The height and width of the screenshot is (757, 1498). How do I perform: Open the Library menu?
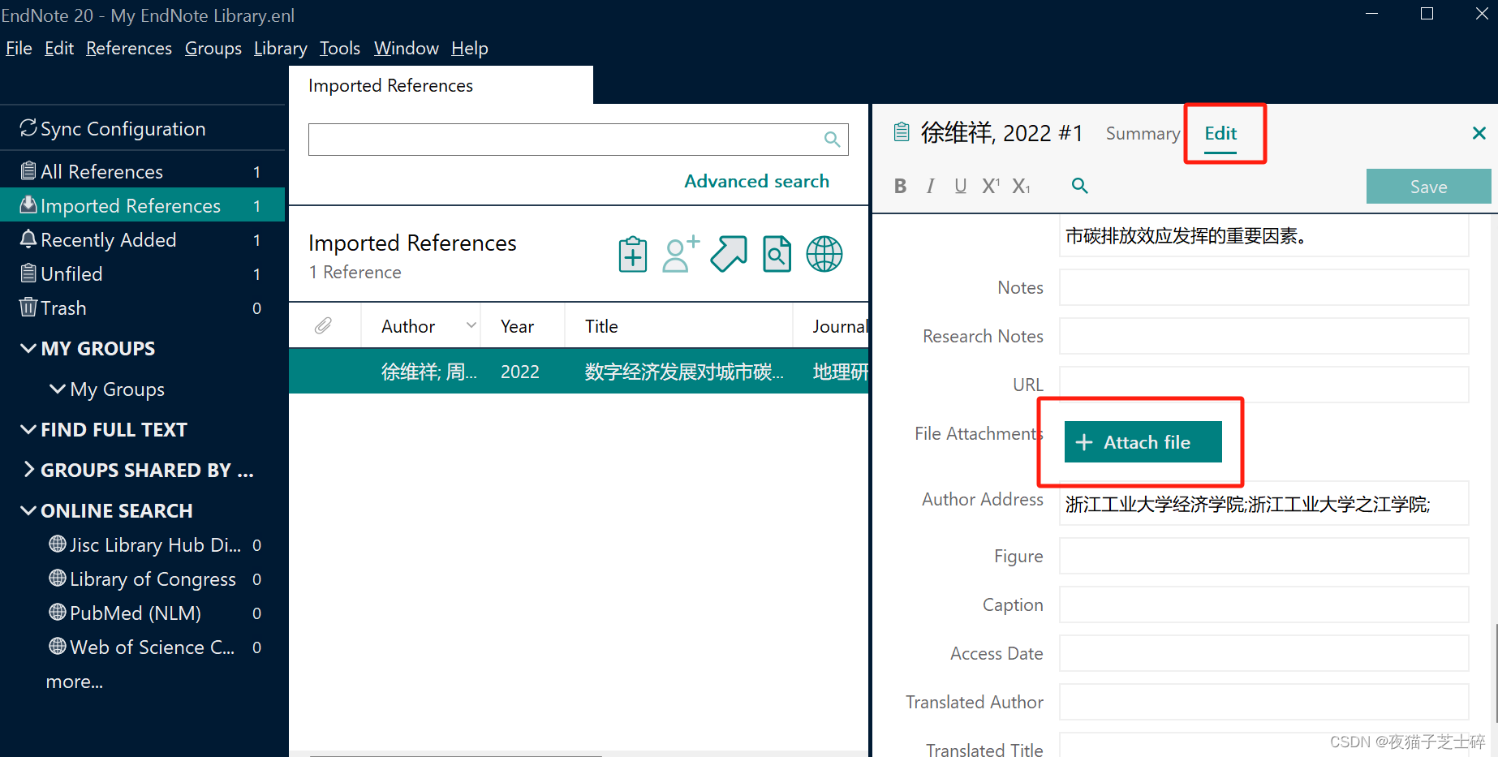(x=280, y=48)
